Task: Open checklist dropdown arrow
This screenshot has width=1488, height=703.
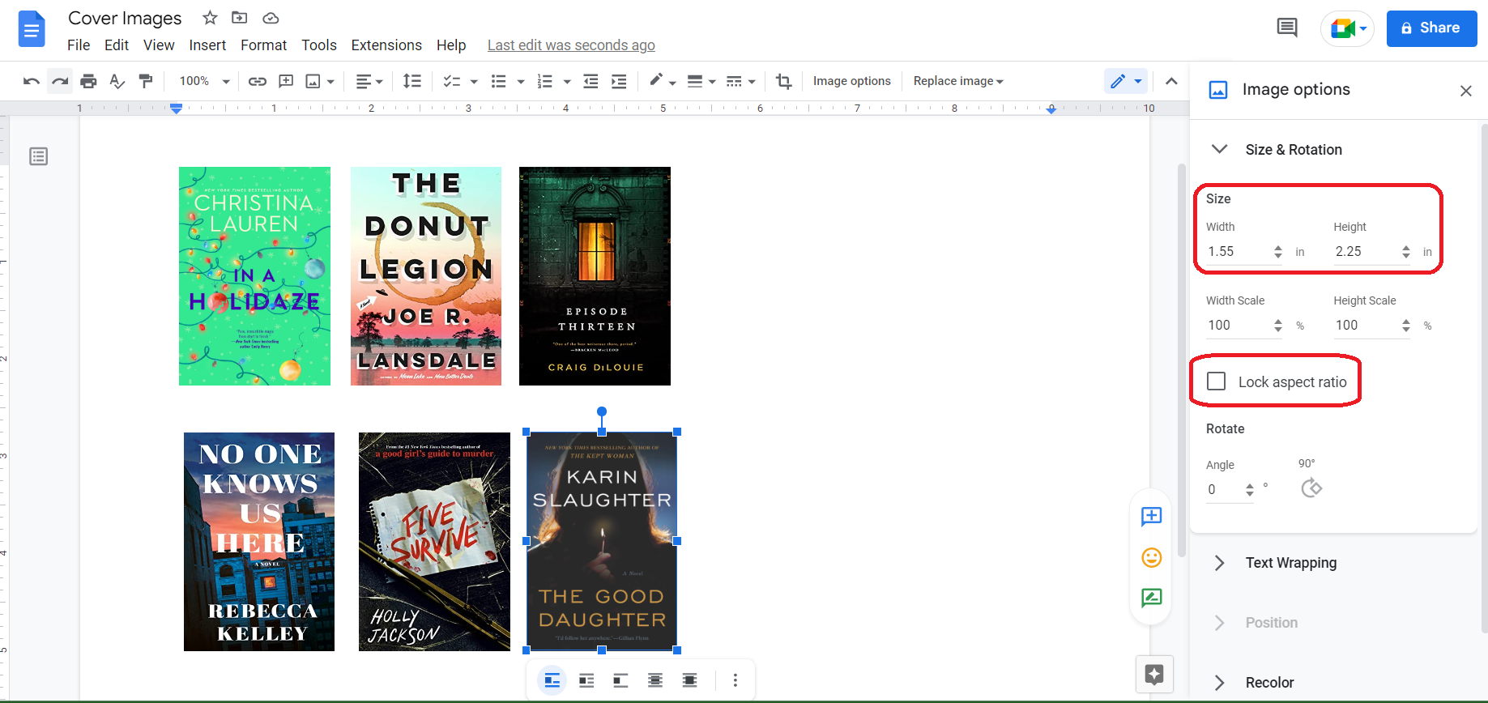Action: 474,81
